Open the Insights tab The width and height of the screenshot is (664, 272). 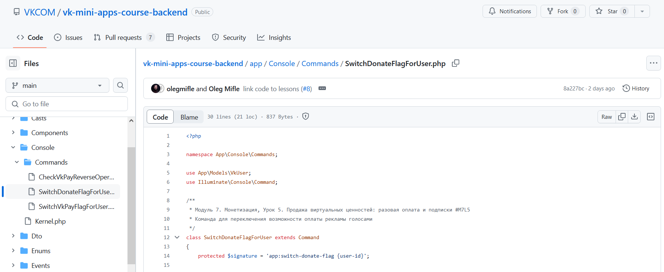[x=274, y=37]
